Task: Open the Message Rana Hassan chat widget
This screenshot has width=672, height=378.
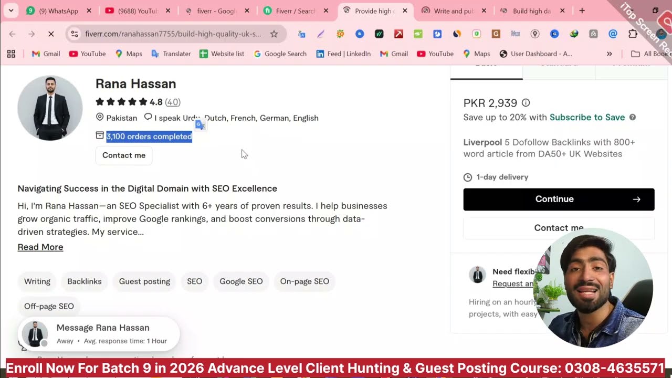Action: (x=99, y=334)
